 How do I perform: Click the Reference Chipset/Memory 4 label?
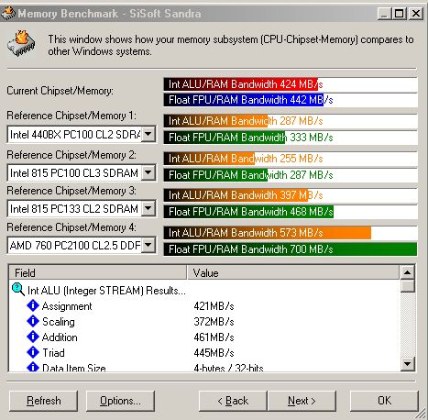(x=71, y=227)
